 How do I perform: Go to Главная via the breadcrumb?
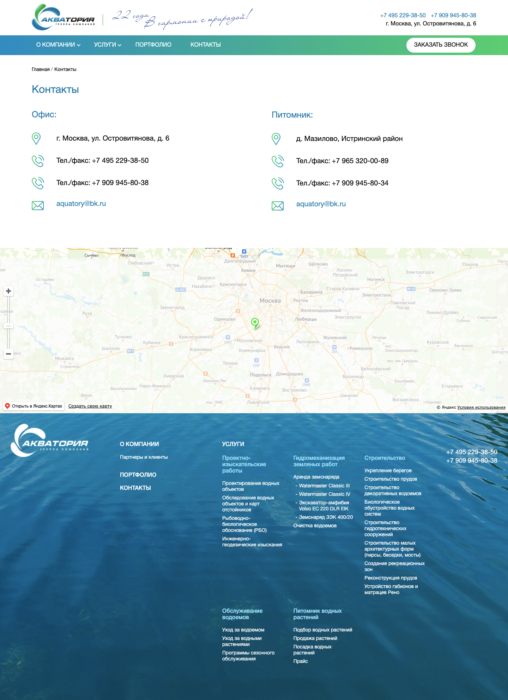pyautogui.click(x=41, y=70)
